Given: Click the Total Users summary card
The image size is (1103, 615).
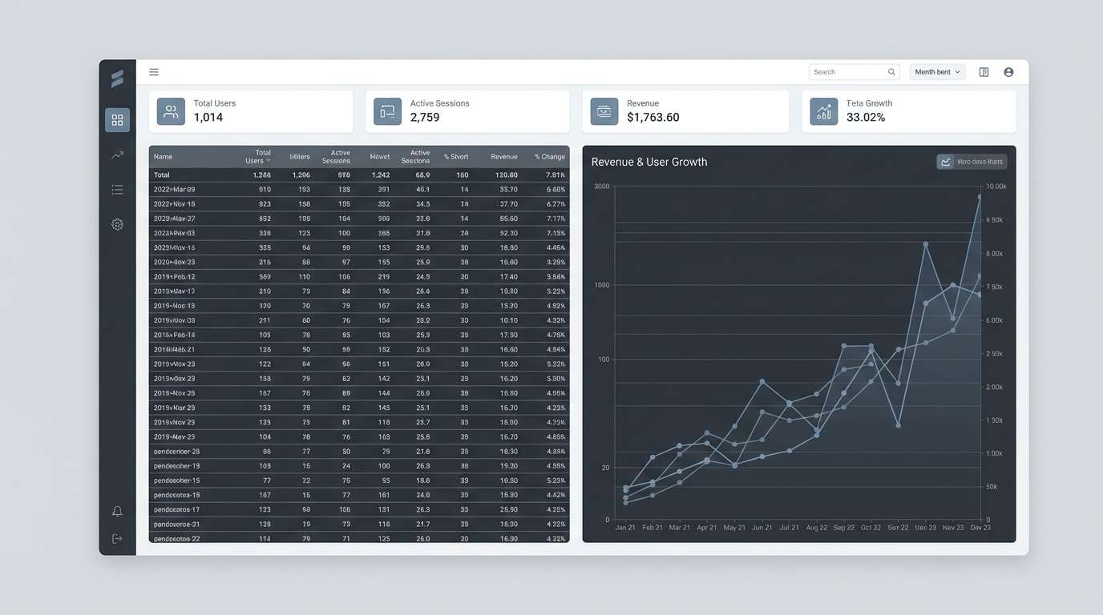Looking at the screenshot, I should 250,111.
